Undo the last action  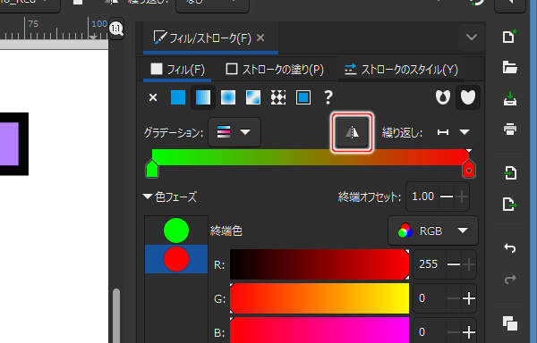509,248
